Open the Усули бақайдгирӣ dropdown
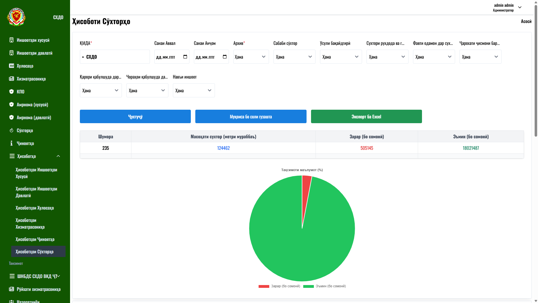This screenshot has width=538, height=303. [x=341, y=57]
